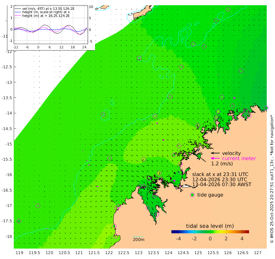
Task: Select tide gauge circle near 12.6S 126.4E
Action: (241, 71)
